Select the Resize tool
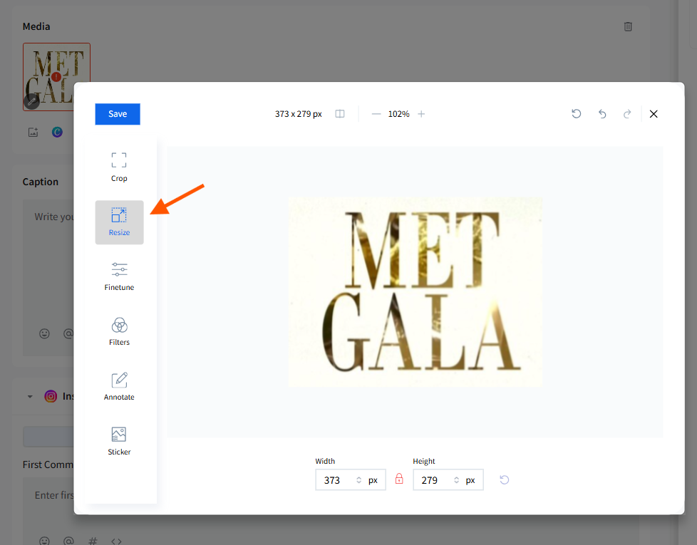 coord(119,222)
